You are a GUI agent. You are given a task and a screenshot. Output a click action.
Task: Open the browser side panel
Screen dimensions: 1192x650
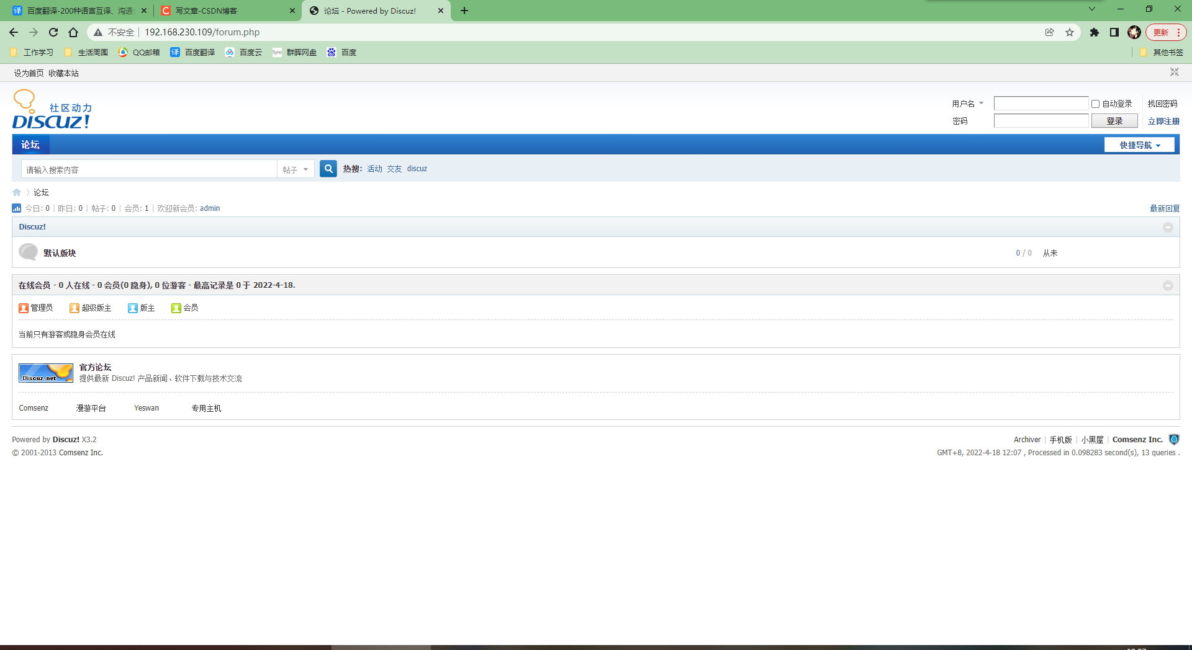point(1114,32)
